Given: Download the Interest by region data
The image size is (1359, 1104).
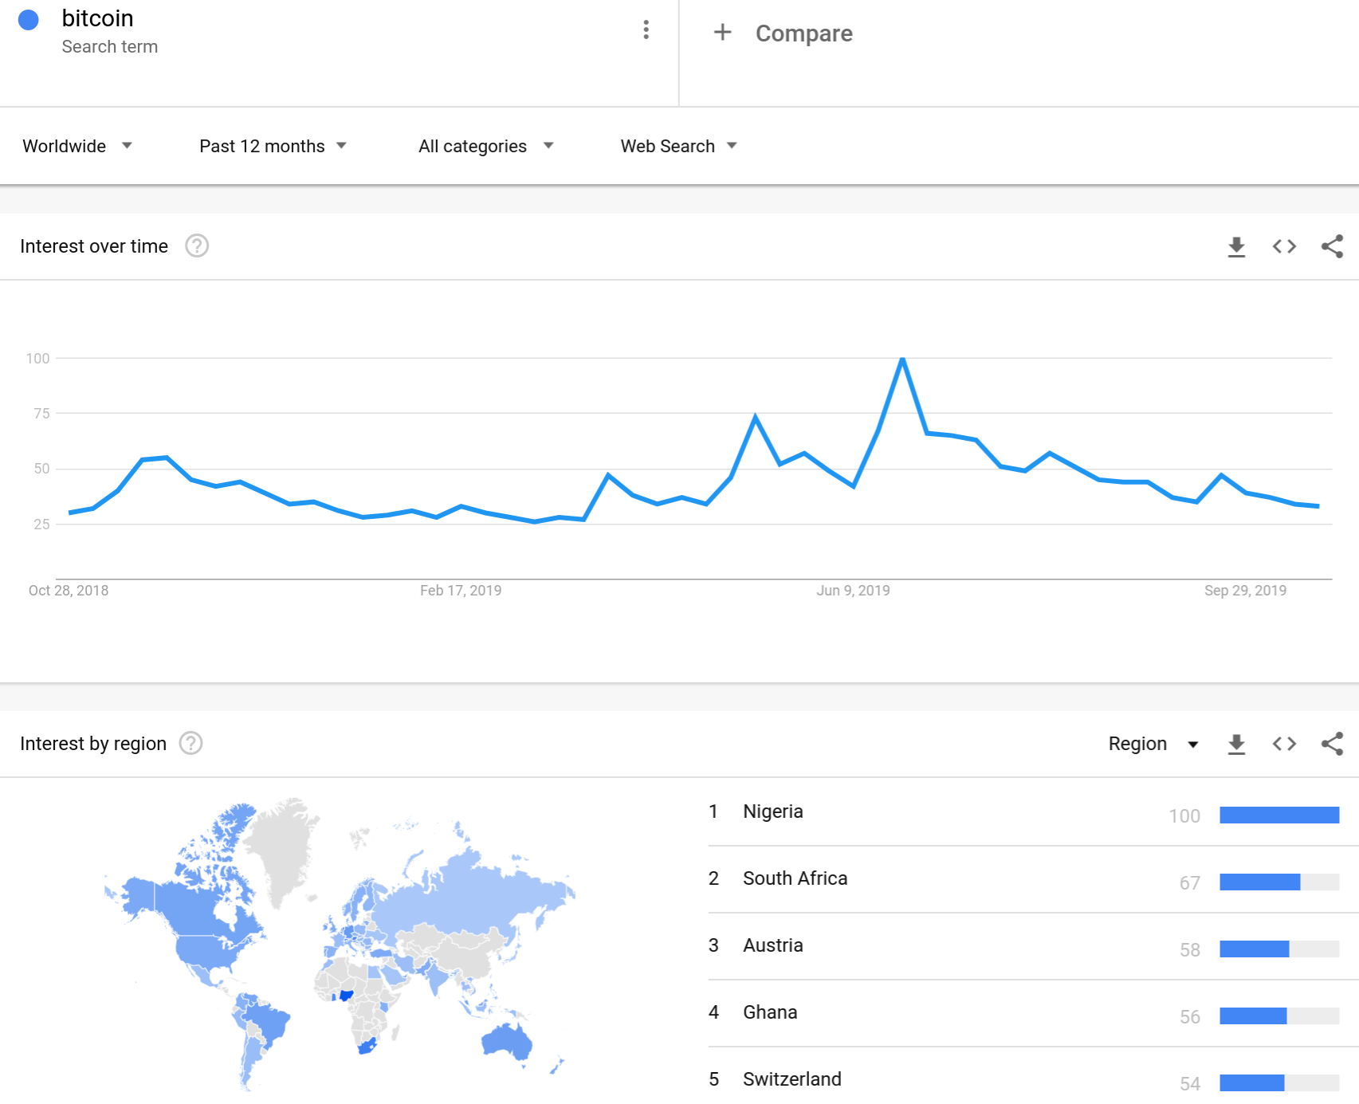Looking at the screenshot, I should point(1236,745).
